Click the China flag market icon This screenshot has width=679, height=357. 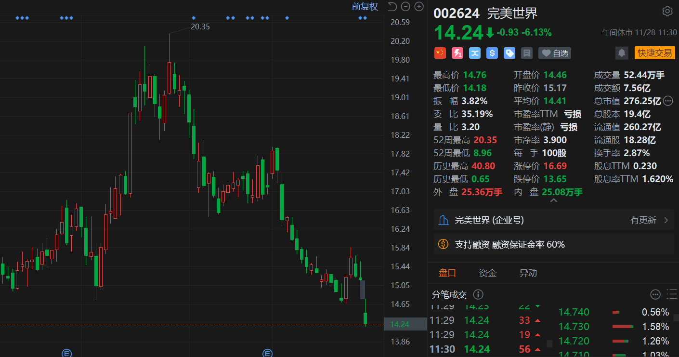click(440, 53)
